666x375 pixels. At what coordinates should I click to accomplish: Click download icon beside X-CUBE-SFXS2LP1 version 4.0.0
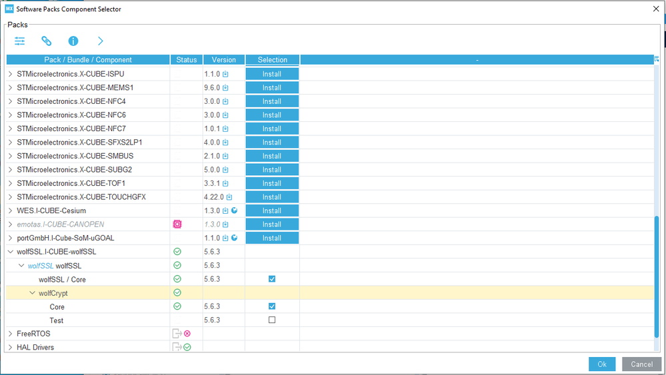point(225,143)
